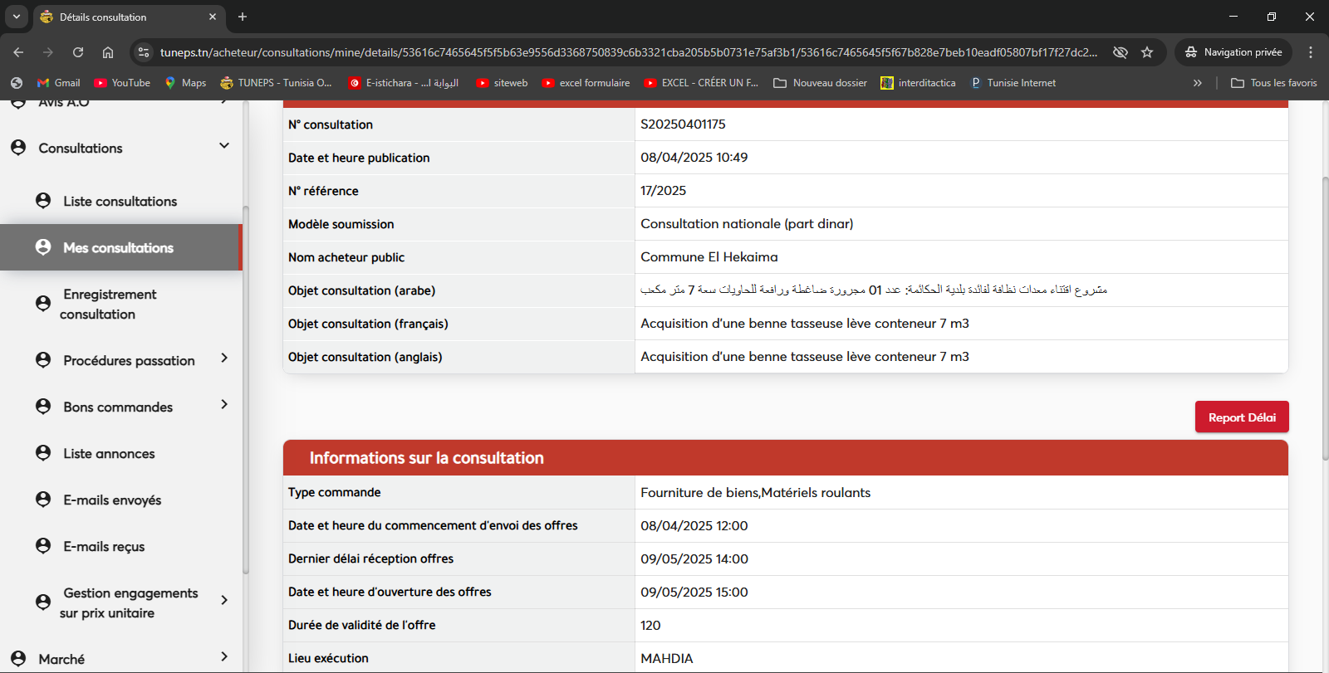Open Tous les favoris folder

coord(1273,83)
